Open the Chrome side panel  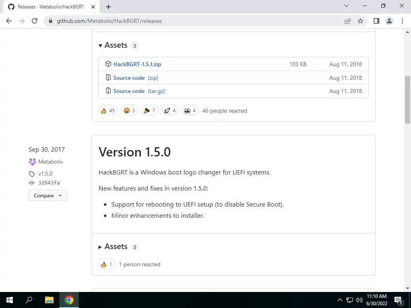click(376, 21)
